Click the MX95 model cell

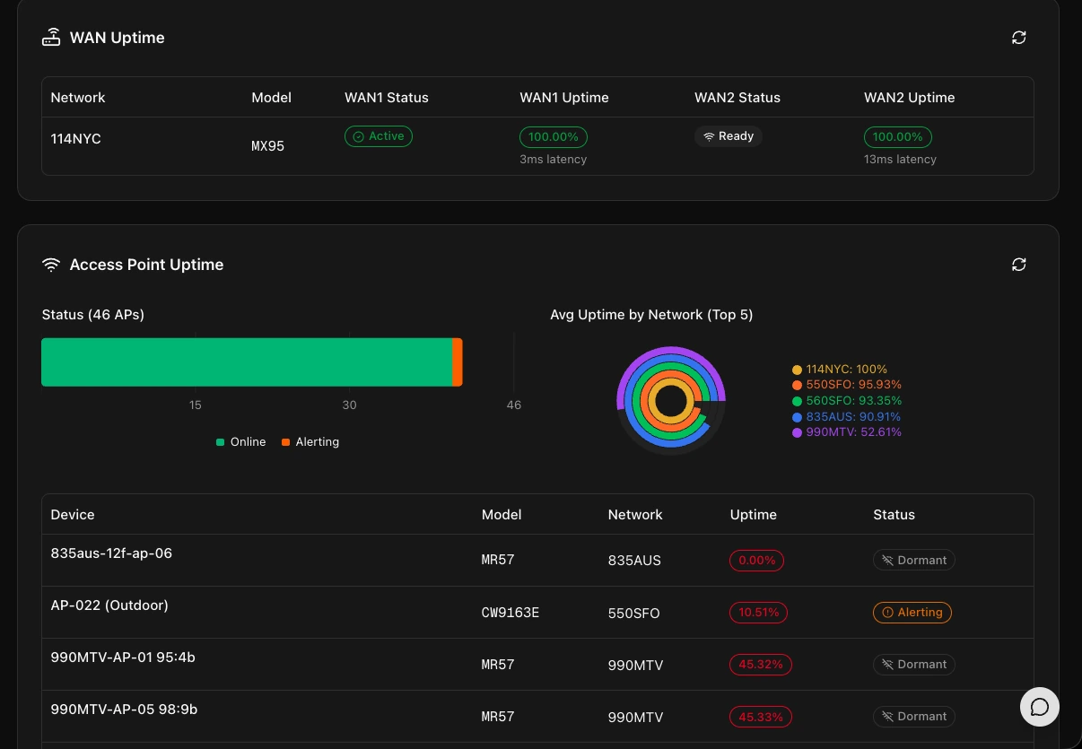(x=268, y=146)
